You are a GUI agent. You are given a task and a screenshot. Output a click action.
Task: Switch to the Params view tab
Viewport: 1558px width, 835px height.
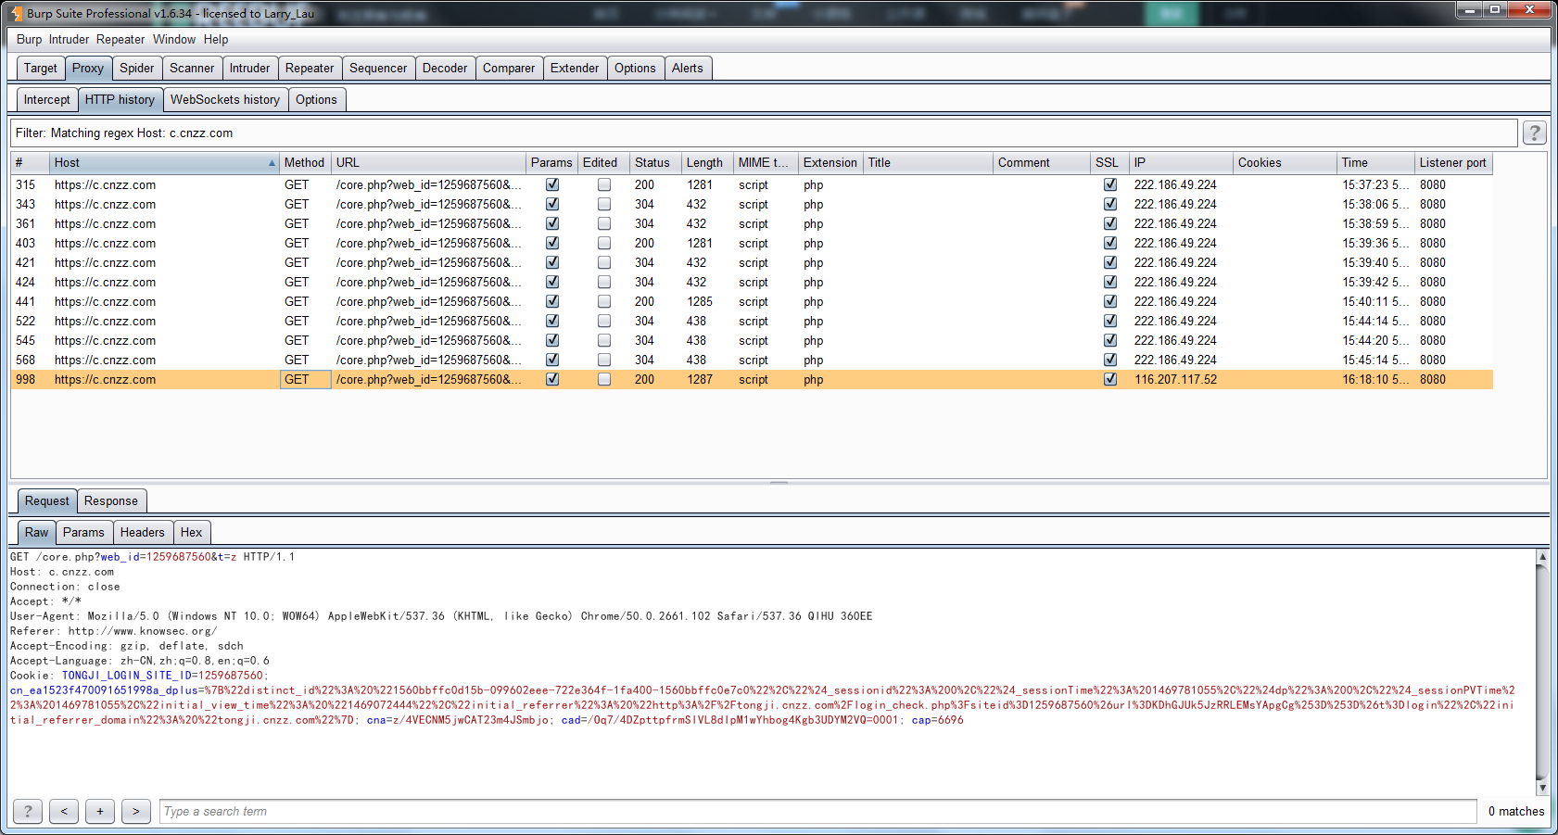click(x=83, y=532)
